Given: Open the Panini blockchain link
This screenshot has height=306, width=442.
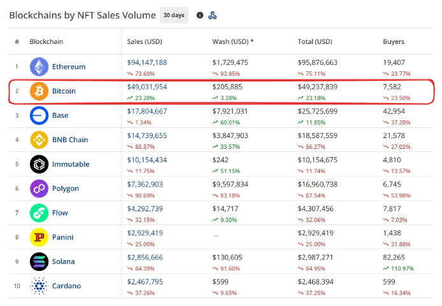Looking at the screenshot, I should 63,237.
